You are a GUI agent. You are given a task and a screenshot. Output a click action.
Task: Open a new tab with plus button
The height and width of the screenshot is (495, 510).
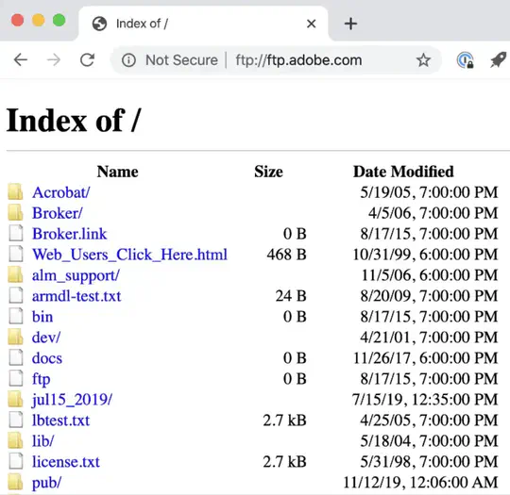(350, 24)
